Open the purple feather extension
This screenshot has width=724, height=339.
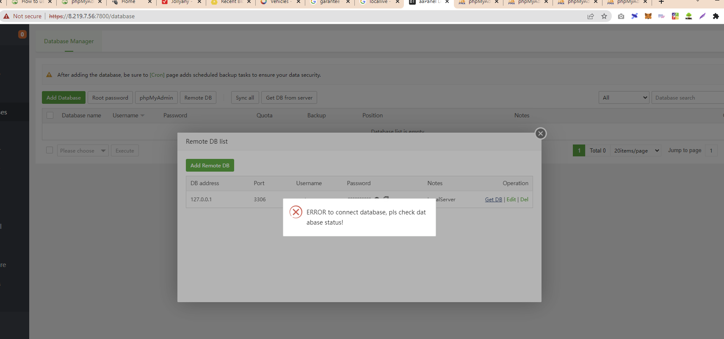[702, 16]
